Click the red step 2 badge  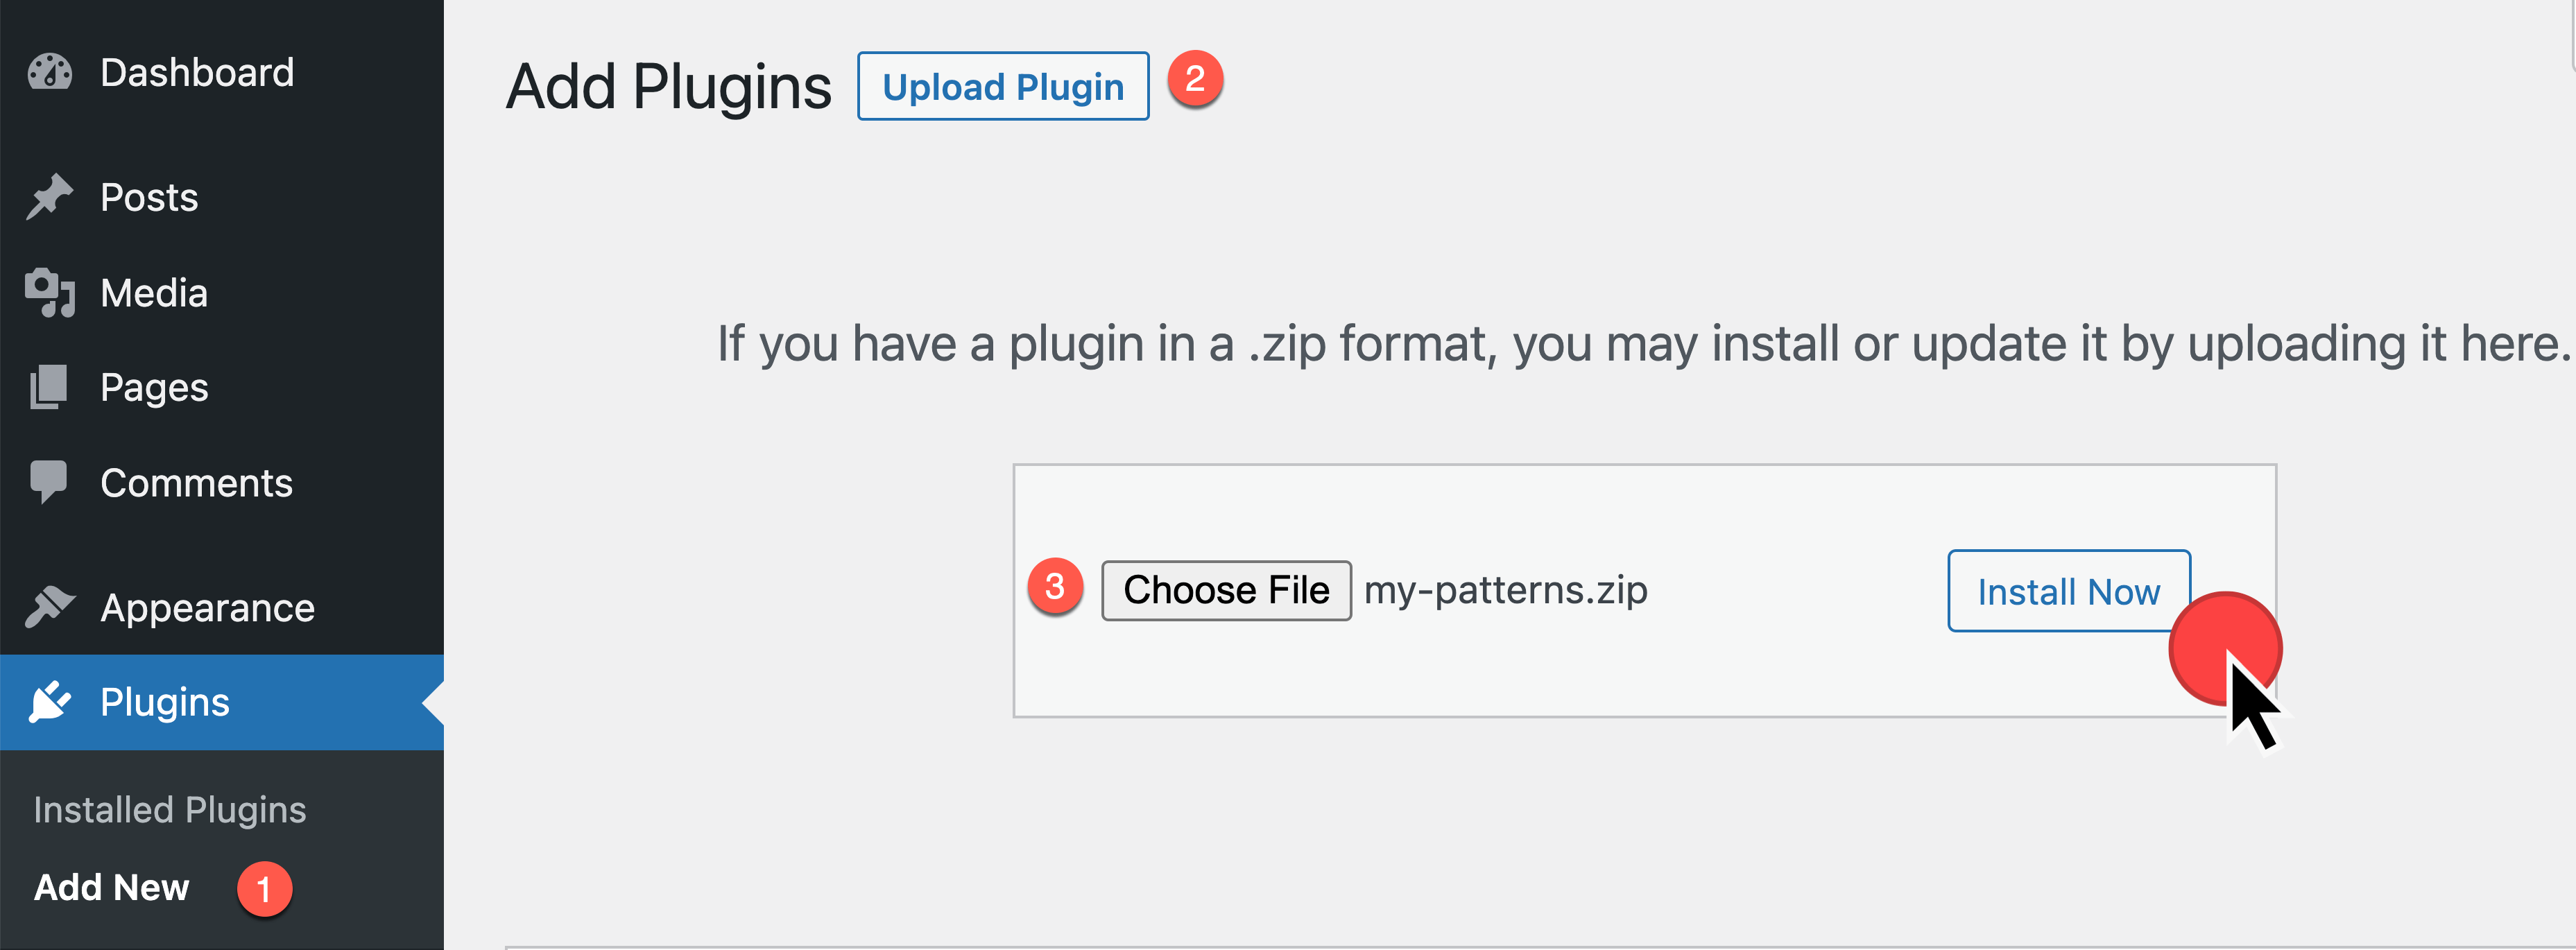(x=1195, y=79)
